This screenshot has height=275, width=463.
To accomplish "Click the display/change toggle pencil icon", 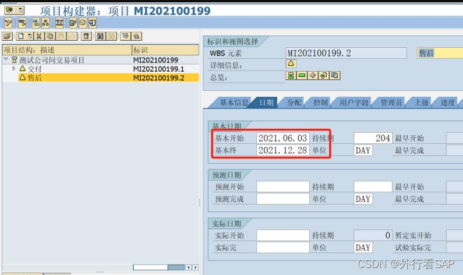I will click(8, 23).
